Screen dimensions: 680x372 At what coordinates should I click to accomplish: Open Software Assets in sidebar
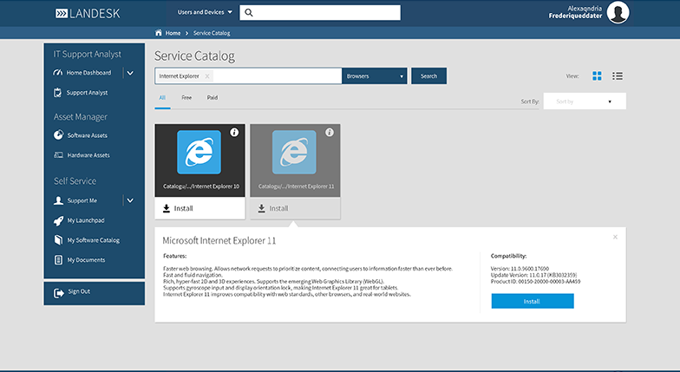[87, 135]
